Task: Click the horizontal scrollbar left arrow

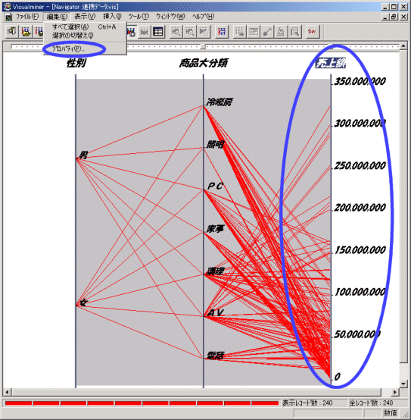Action: point(7,392)
